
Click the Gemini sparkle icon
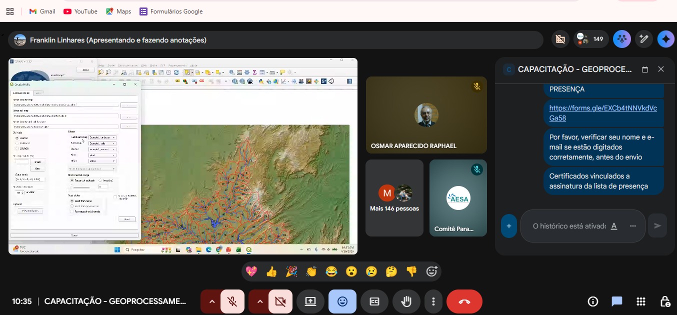[665, 39]
